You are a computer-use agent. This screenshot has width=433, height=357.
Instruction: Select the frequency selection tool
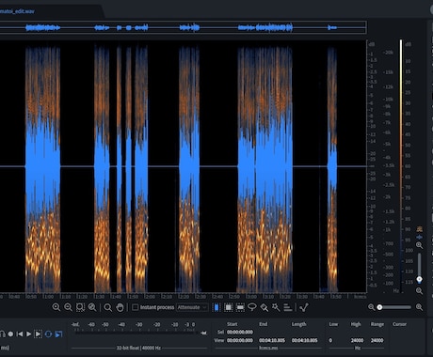[240, 307]
